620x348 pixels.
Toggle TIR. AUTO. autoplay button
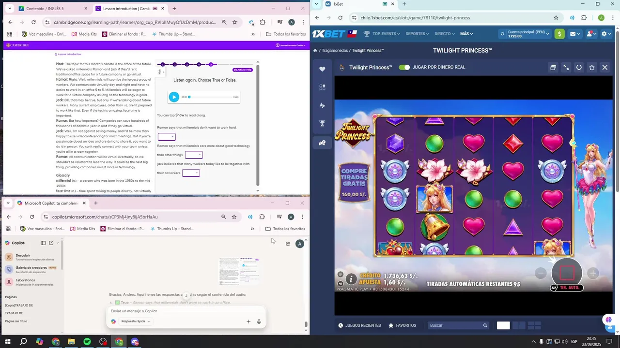(566, 288)
